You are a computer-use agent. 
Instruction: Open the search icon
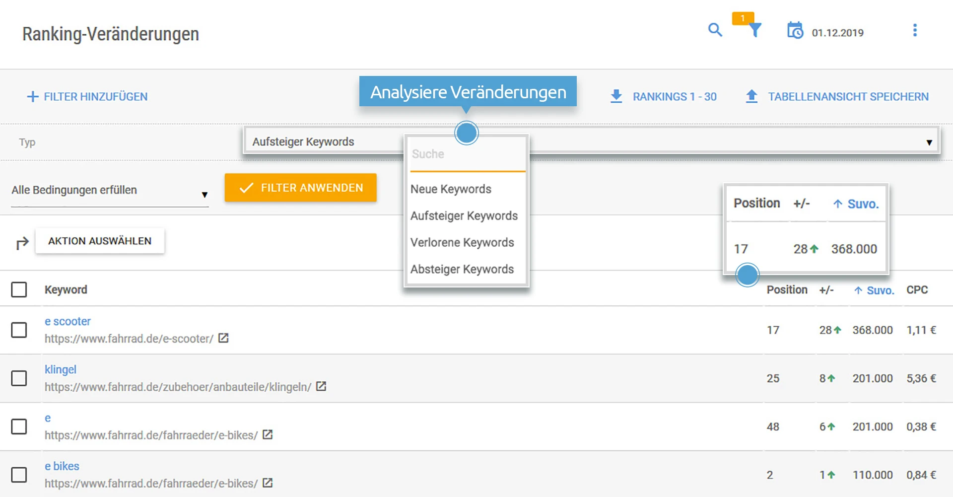point(715,30)
